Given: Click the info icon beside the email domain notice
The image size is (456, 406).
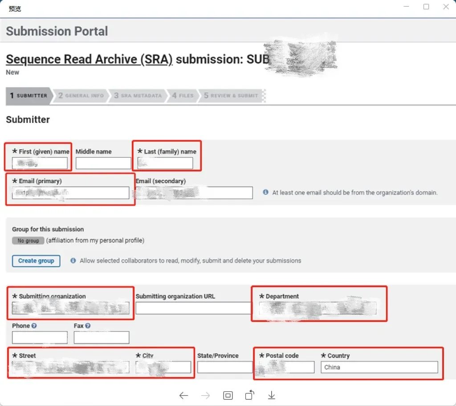Looking at the screenshot, I should point(265,193).
